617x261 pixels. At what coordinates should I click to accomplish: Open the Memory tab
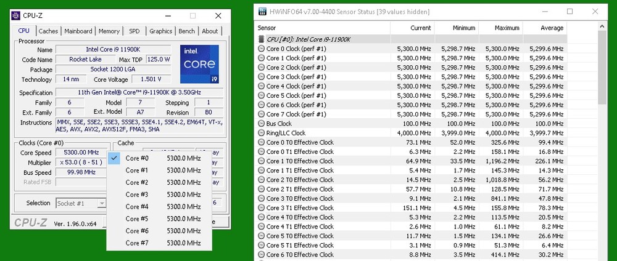[109, 31]
